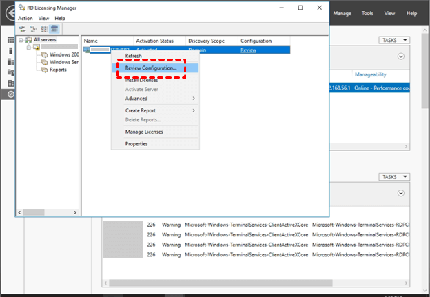The height and width of the screenshot is (297, 430).
Task: Open the lower TASKS dropdown
Action: tap(395, 177)
